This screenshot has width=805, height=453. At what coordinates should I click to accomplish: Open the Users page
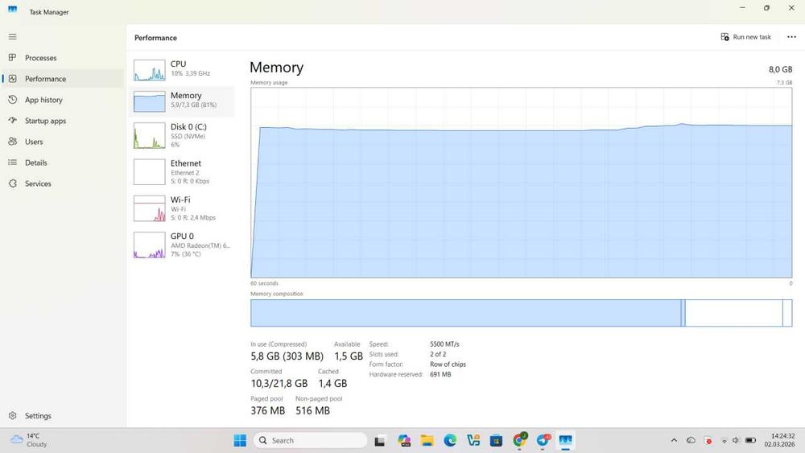(x=63, y=142)
